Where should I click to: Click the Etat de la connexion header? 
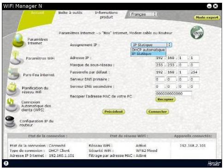pos(47,136)
